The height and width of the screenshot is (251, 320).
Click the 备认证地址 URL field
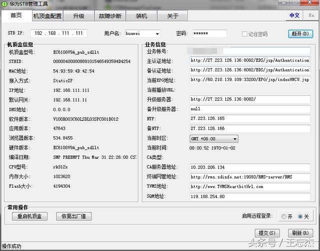[250, 70]
